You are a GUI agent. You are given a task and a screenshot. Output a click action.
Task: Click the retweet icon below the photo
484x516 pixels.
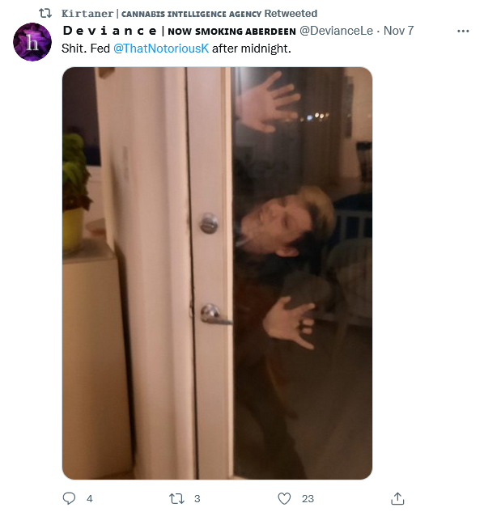[x=176, y=498]
